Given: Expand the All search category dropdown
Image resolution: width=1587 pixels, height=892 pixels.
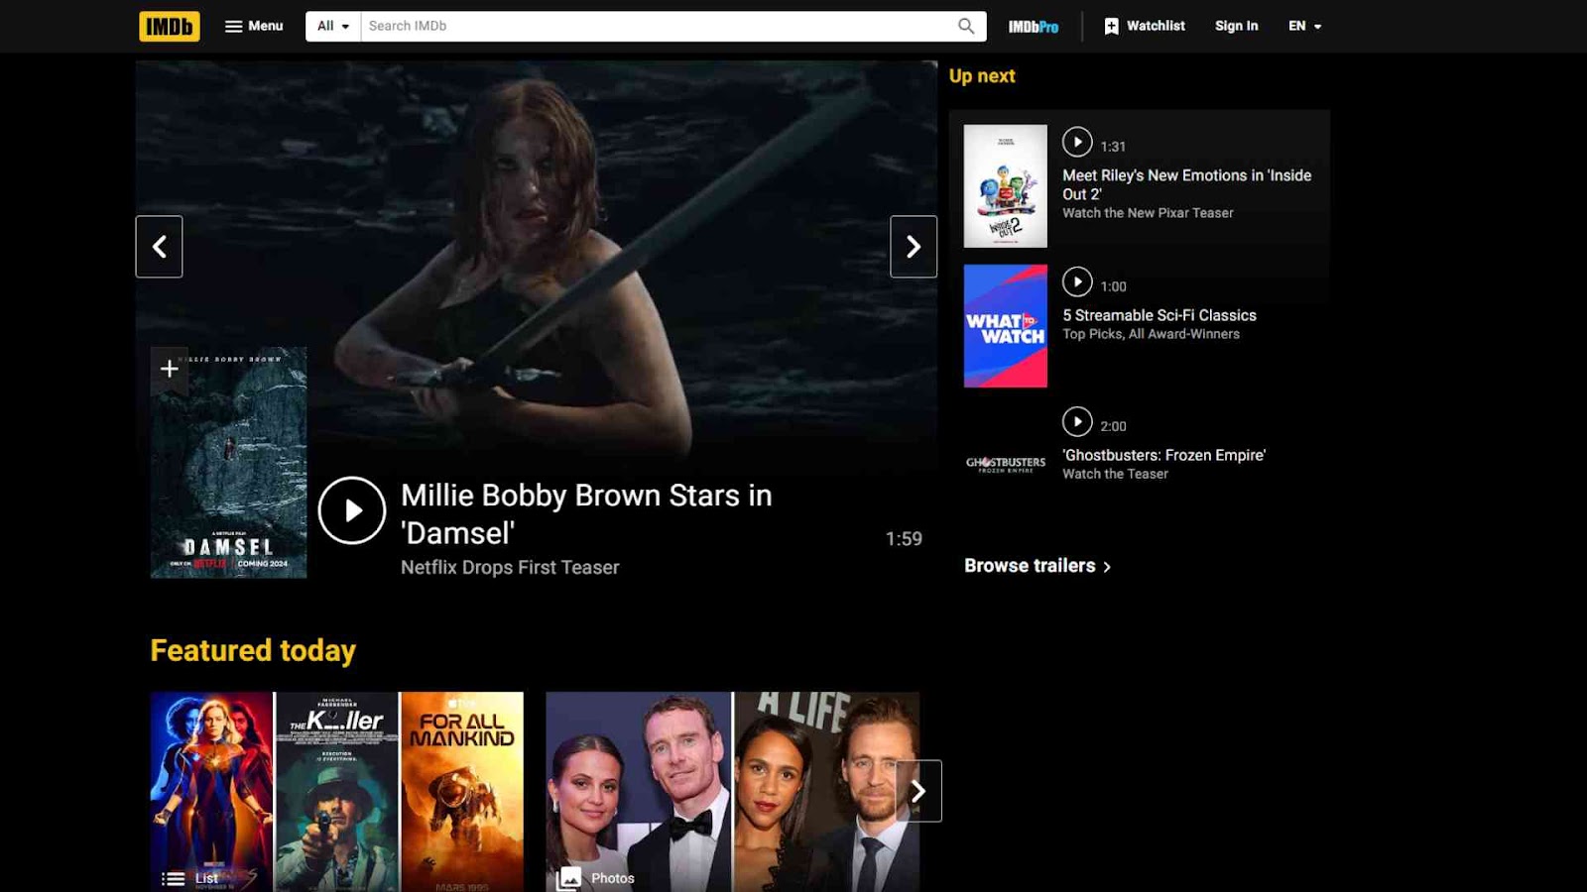Looking at the screenshot, I should click(x=332, y=26).
